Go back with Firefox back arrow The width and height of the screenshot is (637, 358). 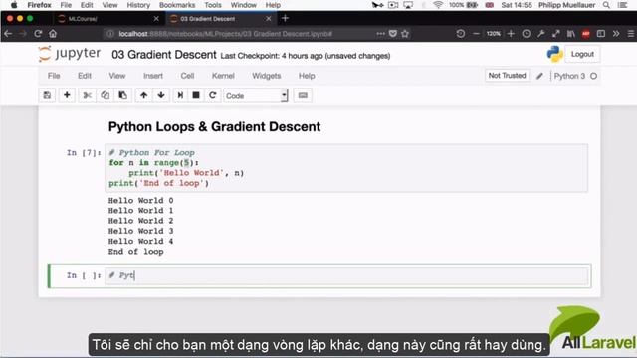pyautogui.click(x=8, y=34)
